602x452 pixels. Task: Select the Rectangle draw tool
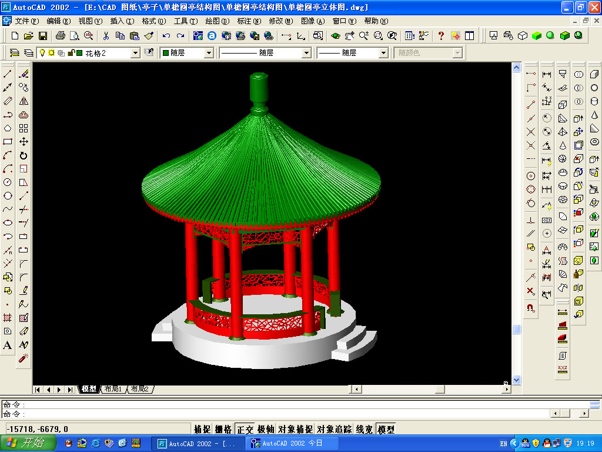pyautogui.click(x=8, y=142)
